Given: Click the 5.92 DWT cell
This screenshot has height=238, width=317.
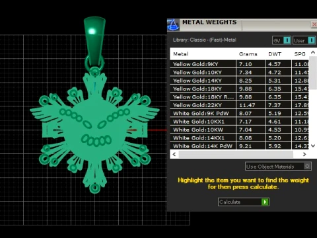Looking at the screenshot, I should click(x=278, y=145).
